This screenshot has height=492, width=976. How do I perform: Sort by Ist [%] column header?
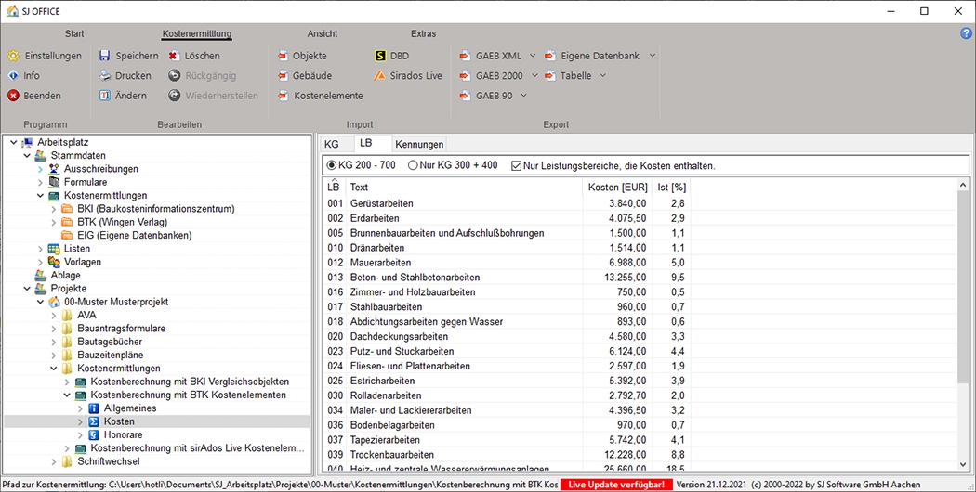coord(672,188)
